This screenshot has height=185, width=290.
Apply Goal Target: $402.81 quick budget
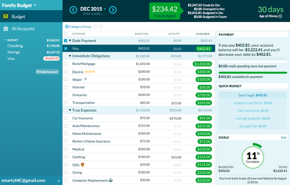point(252,95)
